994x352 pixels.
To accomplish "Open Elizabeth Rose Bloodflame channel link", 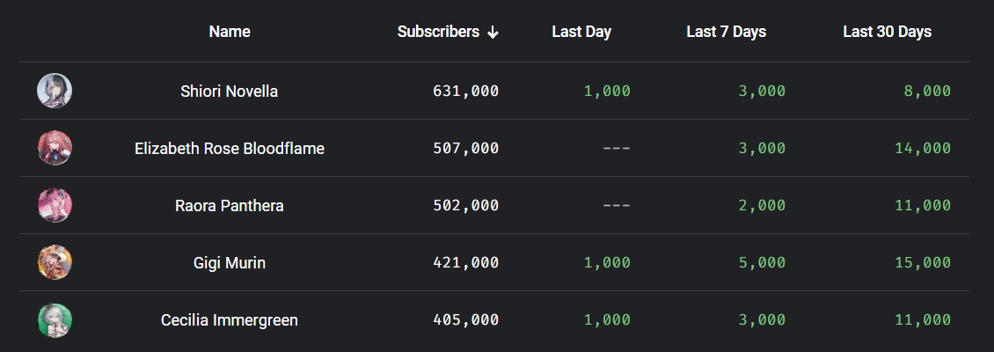I will 230,149.
